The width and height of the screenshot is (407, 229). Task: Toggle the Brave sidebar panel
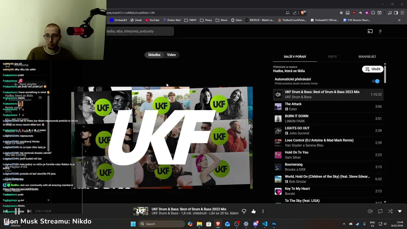click(396, 13)
